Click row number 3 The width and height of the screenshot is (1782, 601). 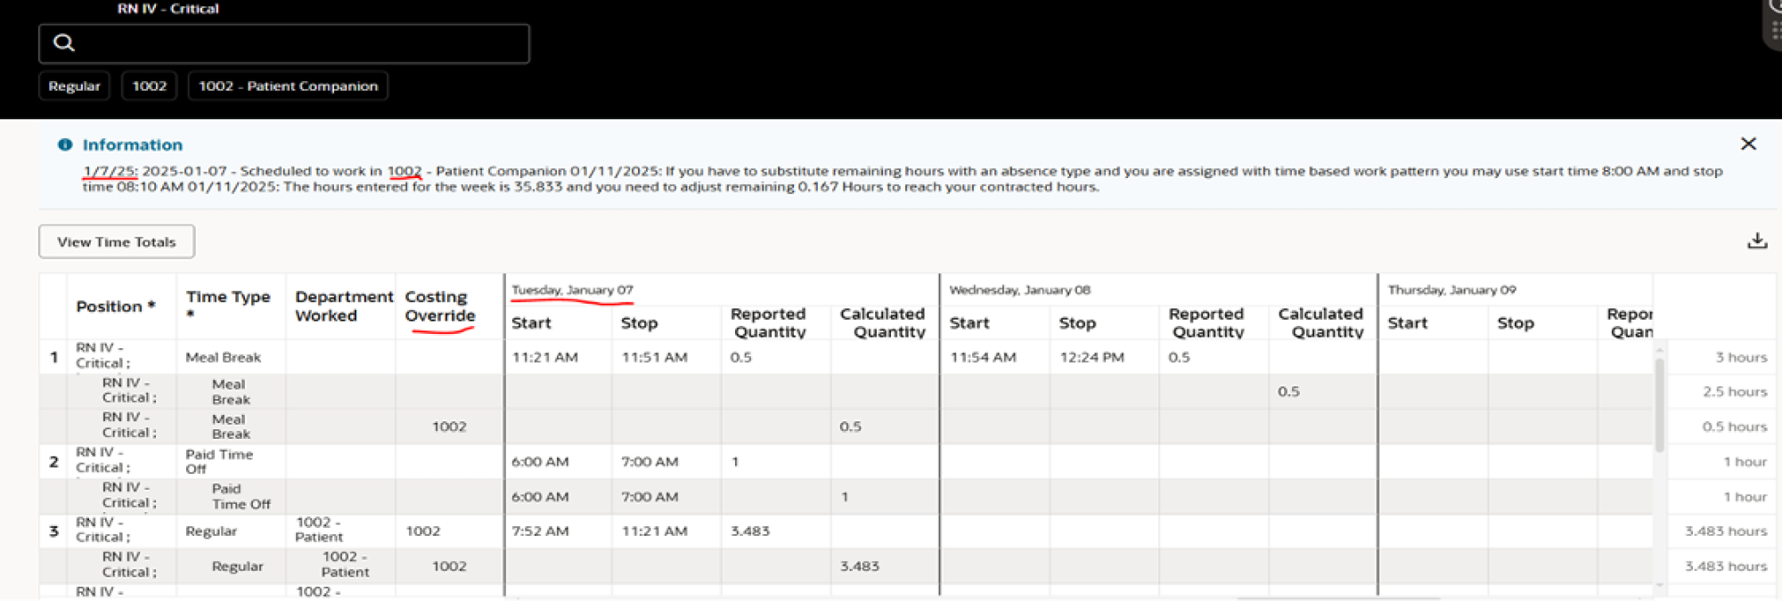tap(53, 531)
